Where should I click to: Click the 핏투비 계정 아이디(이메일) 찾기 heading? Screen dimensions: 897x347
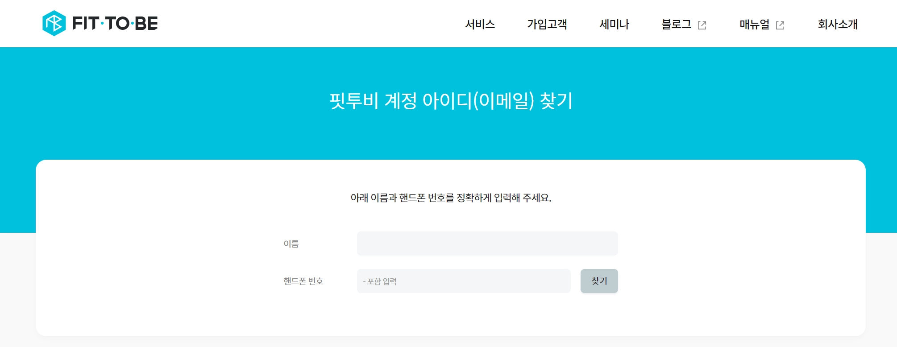point(451,101)
